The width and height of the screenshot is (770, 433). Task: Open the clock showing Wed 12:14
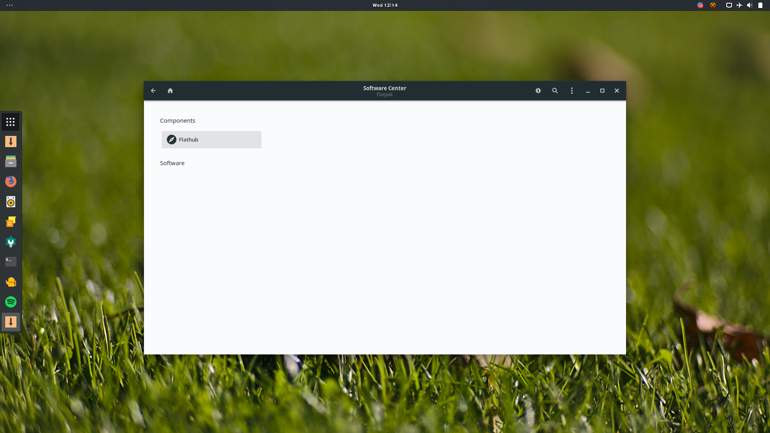385,5
